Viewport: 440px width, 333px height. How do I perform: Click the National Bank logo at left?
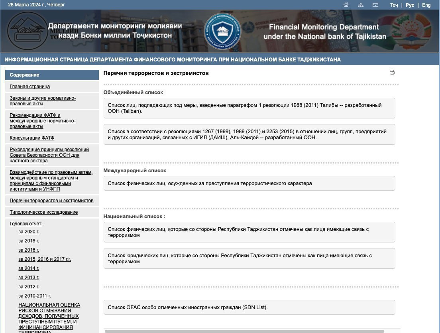[x=27, y=31]
